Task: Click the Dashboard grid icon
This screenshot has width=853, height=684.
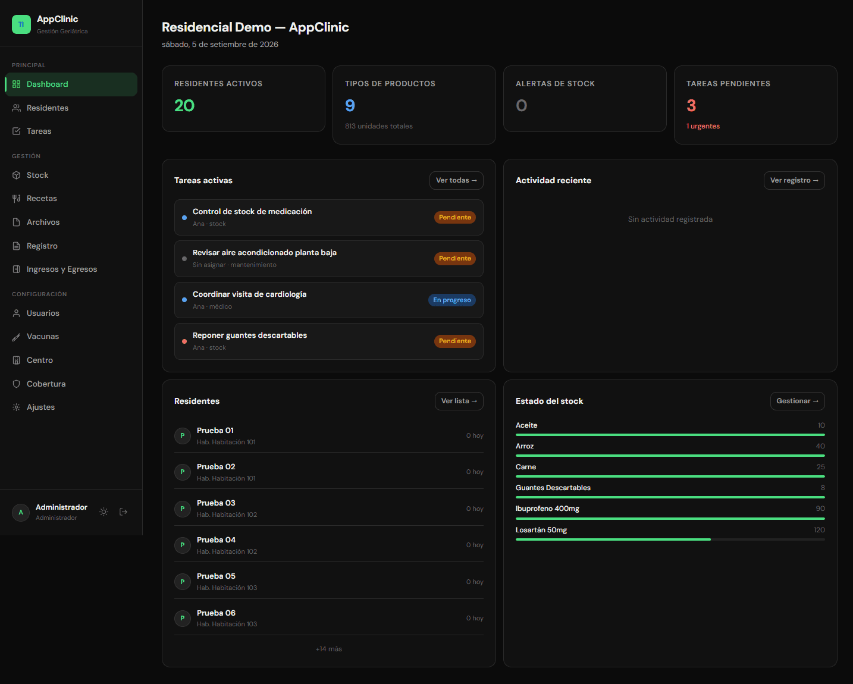Action: coord(17,84)
